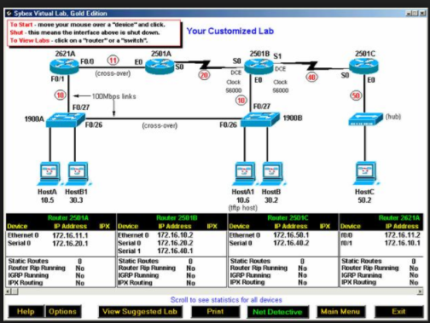Click the HostC computer icon
Viewport: 430px width, 323px height.
point(366,173)
